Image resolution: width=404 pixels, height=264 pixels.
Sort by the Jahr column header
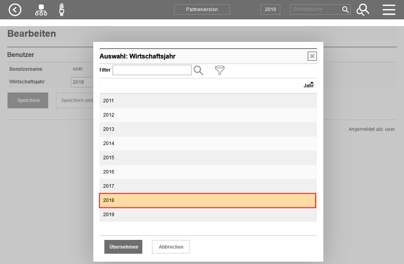tap(308, 85)
